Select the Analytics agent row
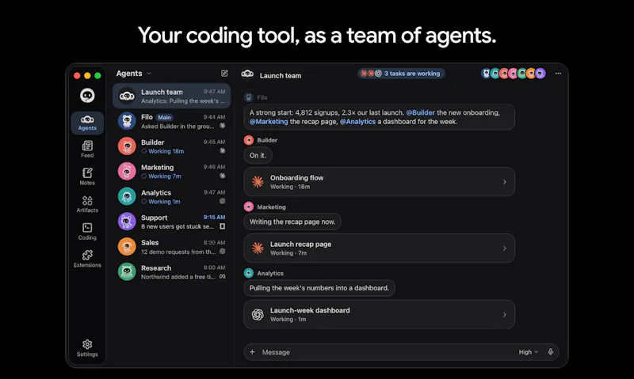634x379 pixels. point(171,196)
